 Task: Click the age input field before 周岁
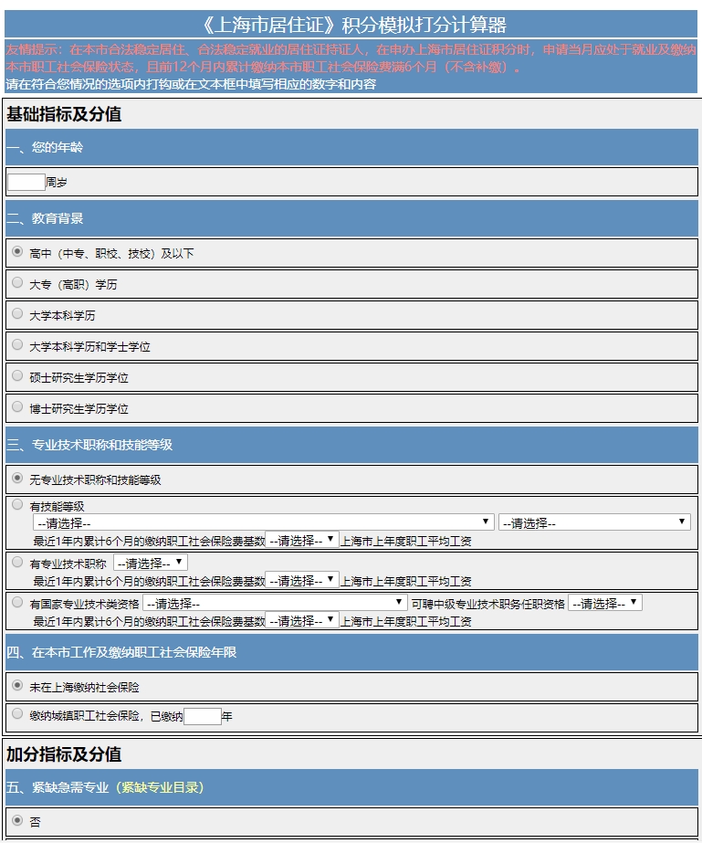point(26,182)
